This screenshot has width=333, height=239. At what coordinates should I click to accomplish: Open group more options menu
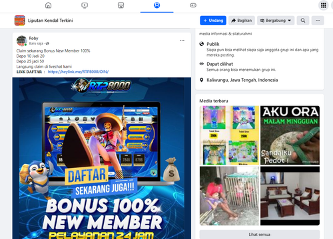tap(318, 21)
